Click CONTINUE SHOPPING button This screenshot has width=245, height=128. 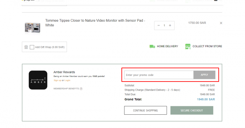click(146, 111)
